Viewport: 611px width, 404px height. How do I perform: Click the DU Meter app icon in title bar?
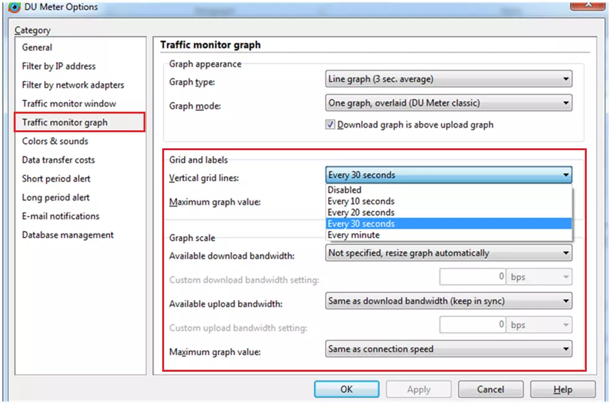pos(14,7)
